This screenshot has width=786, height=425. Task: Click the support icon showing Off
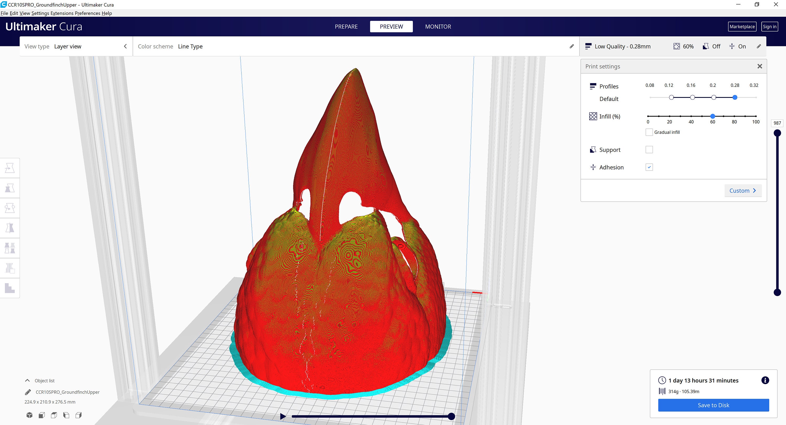(x=706, y=46)
